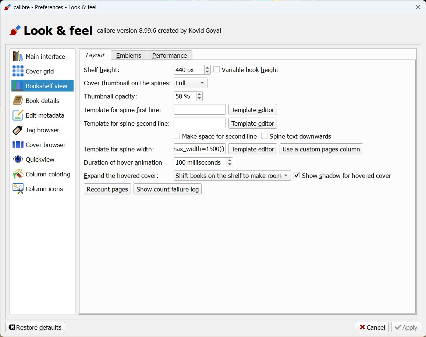Open Expand the hovered cover combo box
The image size is (426, 337).
coord(232,176)
